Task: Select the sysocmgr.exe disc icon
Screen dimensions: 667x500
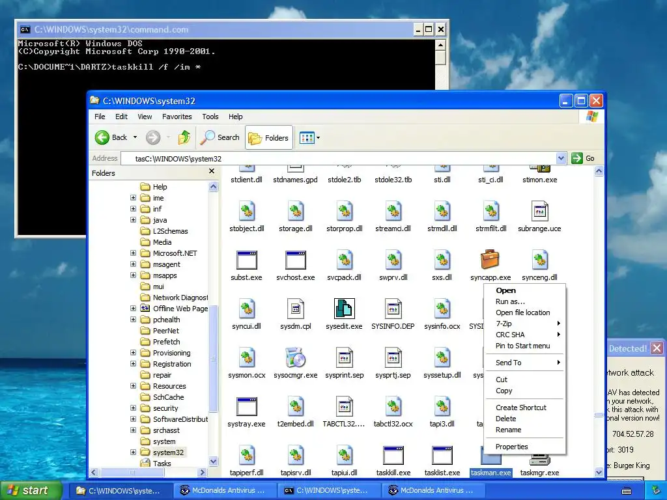Action: click(x=296, y=357)
